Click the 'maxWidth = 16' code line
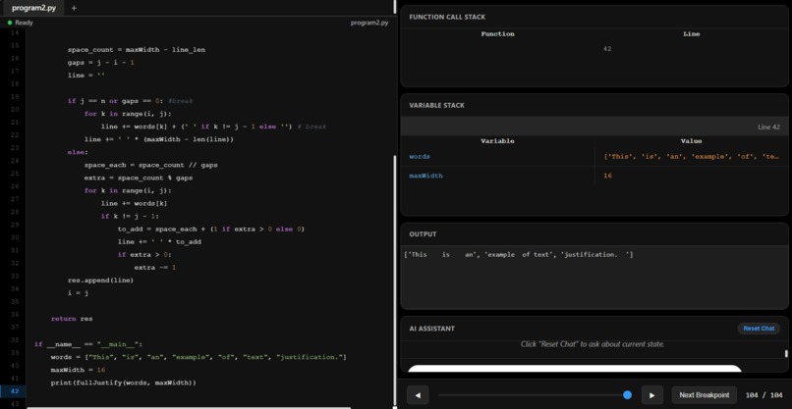The image size is (792, 409). pyautogui.click(x=78, y=370)
